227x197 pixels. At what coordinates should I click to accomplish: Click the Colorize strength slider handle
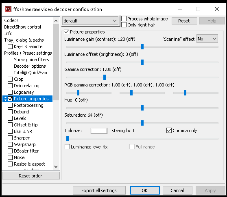point(68,139)
